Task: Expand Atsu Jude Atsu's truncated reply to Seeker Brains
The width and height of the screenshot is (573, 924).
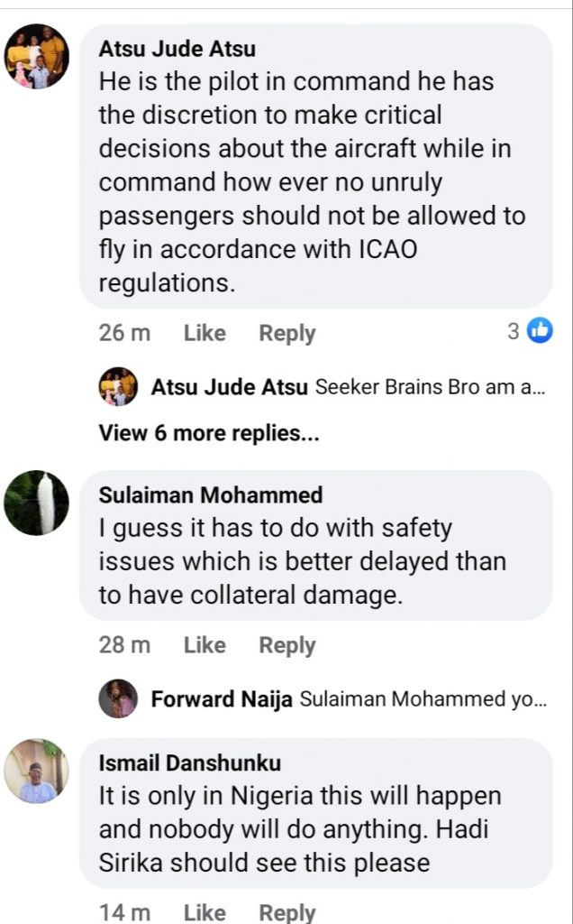Action: coord(430,388)
